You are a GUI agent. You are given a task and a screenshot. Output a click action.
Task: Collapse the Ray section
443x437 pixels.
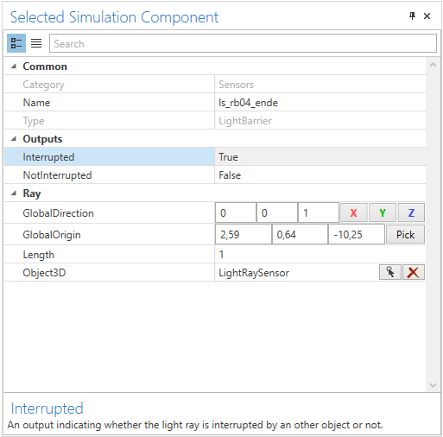14,193
